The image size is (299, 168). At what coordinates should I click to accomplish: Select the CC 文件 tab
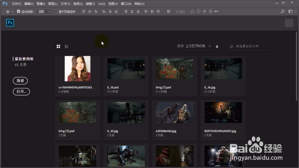(21, 65)
